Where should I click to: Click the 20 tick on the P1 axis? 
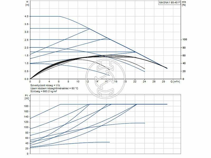27,149
